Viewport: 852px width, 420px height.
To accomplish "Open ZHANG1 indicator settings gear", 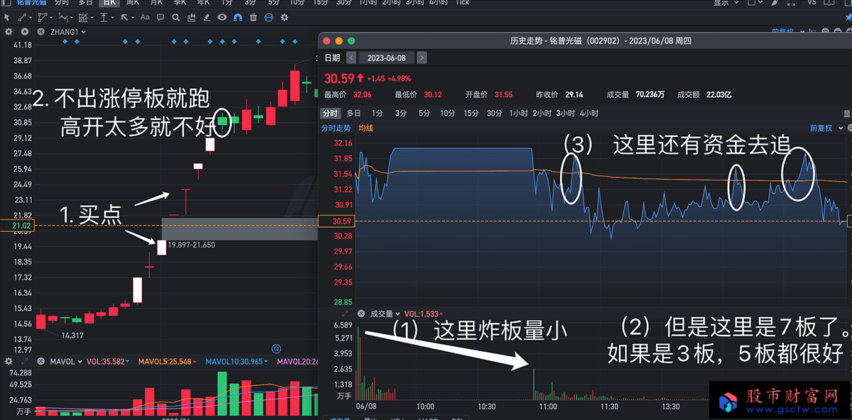I will point(9,32).
